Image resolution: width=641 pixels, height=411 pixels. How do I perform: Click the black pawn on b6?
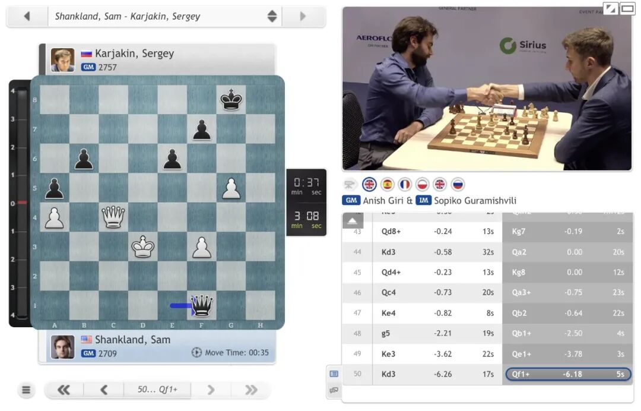click(84, 159)
